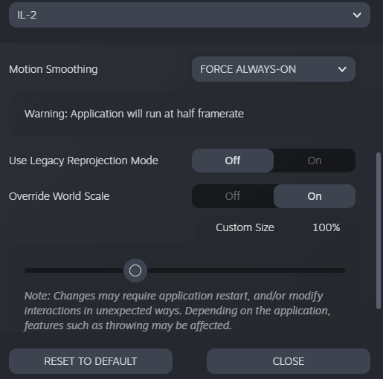Click RESET TO DEFAULT button
383x379 pixels.
coord(91,361)
